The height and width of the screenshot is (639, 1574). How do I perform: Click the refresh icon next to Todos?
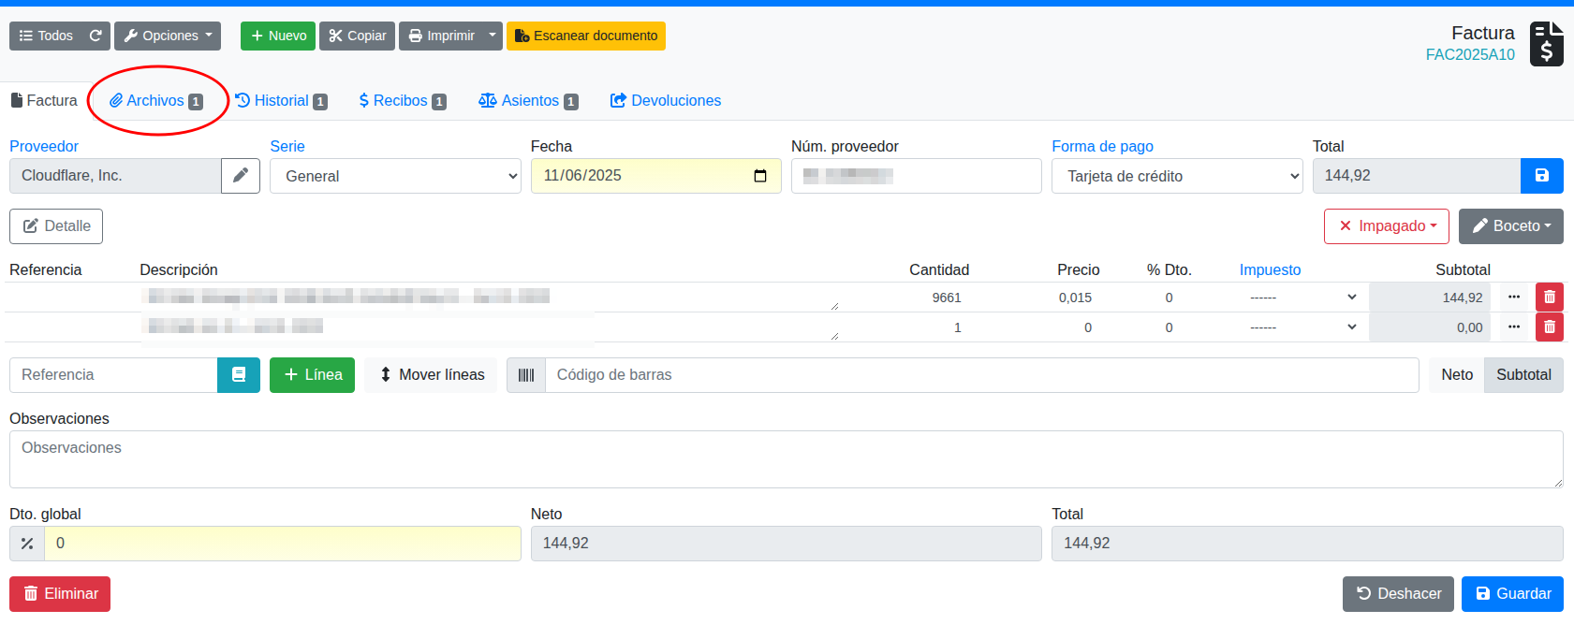[x=96, y=36]
